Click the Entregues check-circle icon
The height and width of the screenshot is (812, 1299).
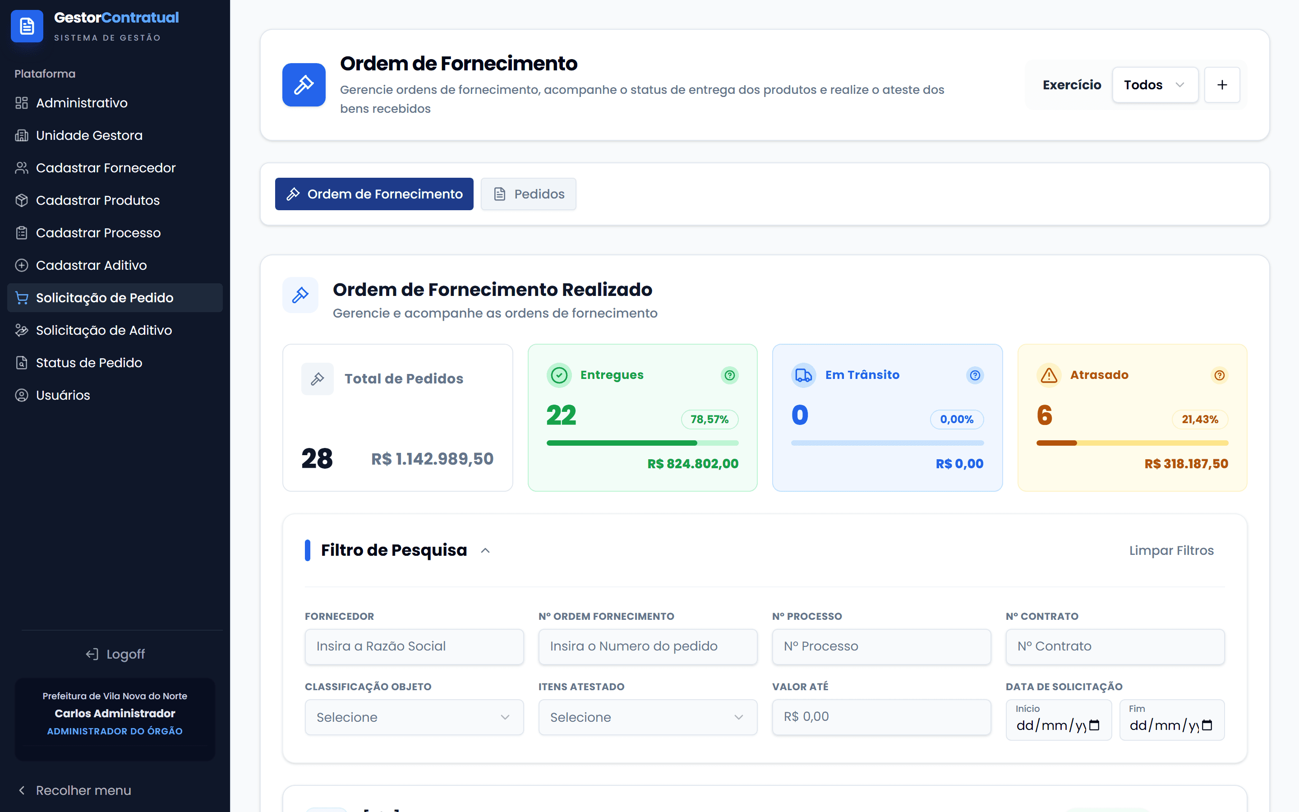tap(559, 375)
